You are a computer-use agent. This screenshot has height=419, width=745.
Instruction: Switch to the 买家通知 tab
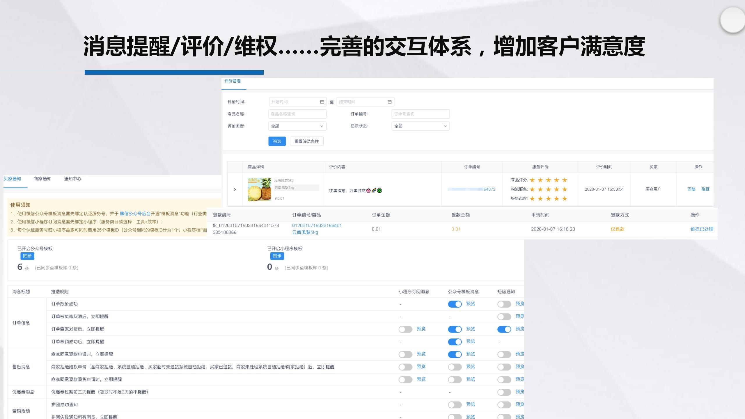12,179
